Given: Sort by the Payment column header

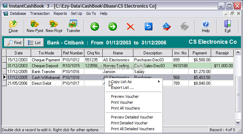Looking at the screenshot, I should pyautogui.click(x=199, y=53).
